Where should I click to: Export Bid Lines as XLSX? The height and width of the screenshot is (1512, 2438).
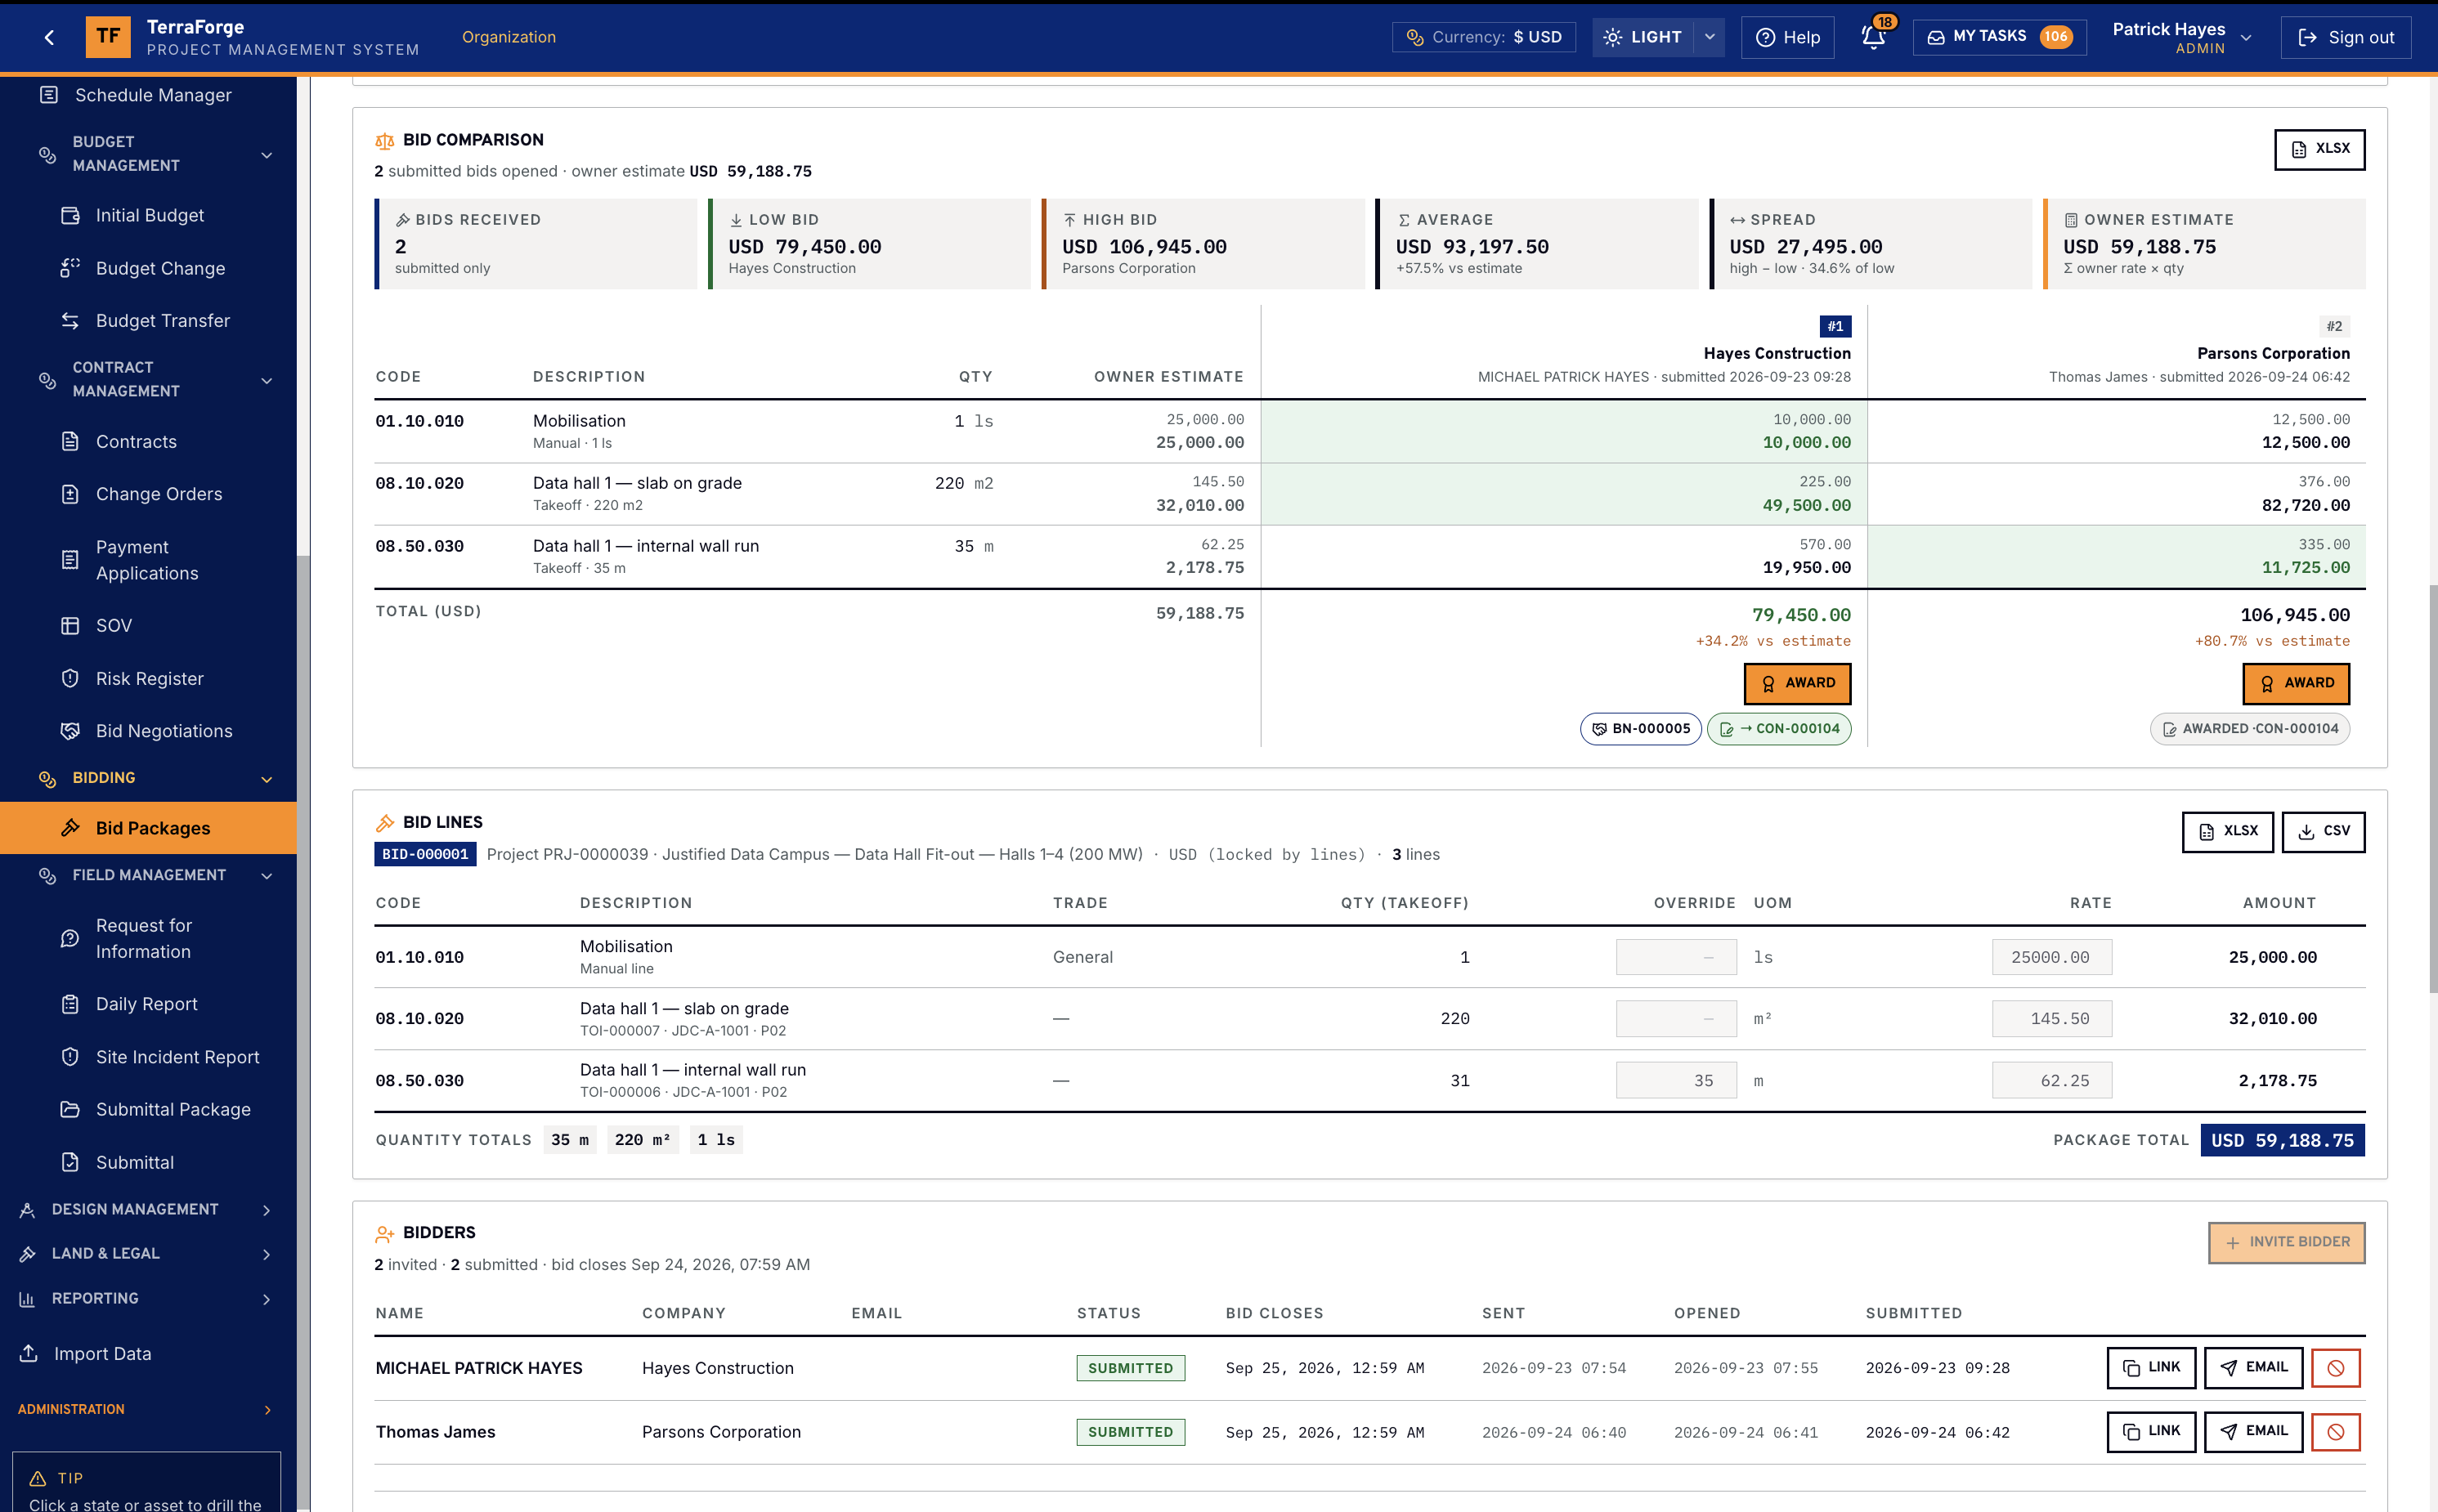[x=2228, y=832]
